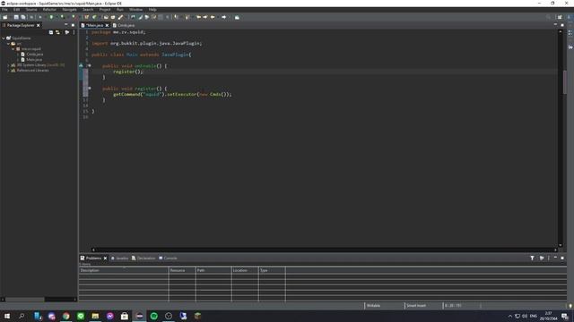Viewport: 574px width, 322px height.
Task: Collapse All in Package Explorer
Action: (51, 32)
